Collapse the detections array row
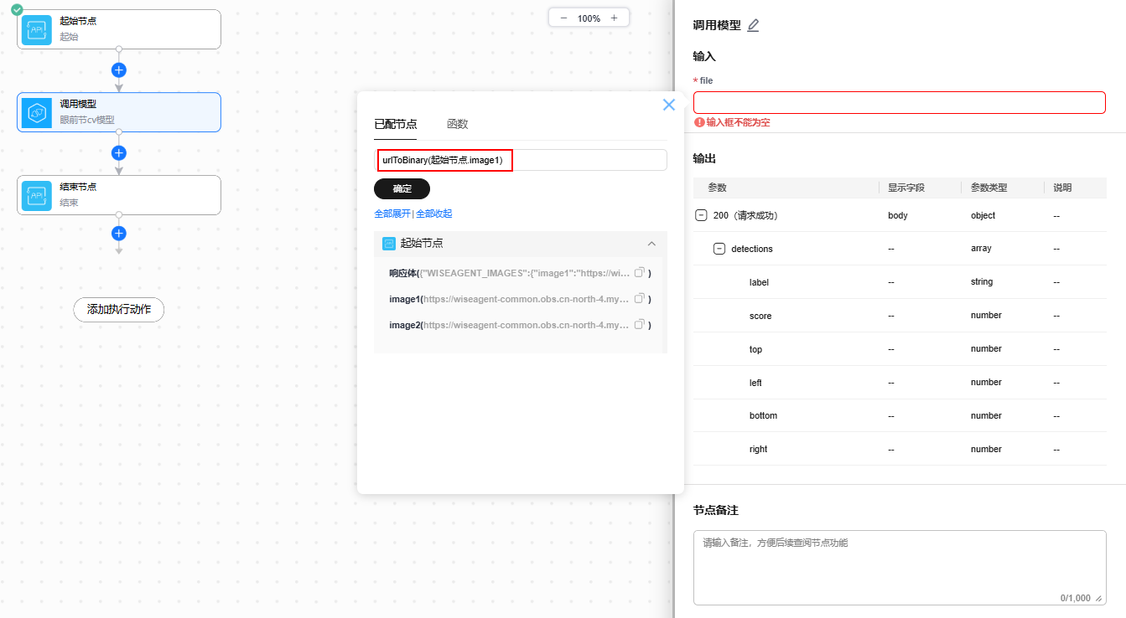Viewport: 1126px width, 618px height. pyautogui.click(x=719, y=249)
